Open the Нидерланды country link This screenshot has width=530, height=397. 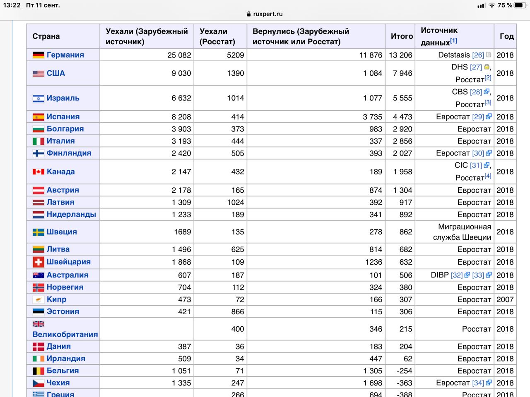click(x=71, y=215)
